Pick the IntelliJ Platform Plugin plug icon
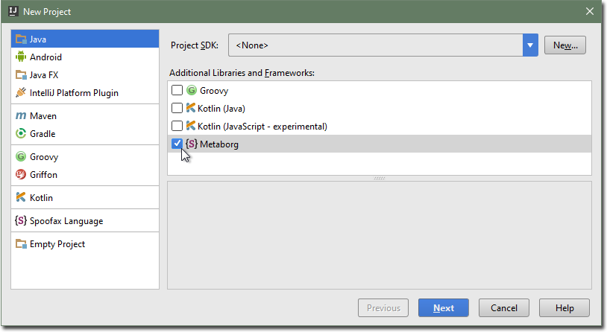This screenshot has height=332, width=607. coord(21,92)
